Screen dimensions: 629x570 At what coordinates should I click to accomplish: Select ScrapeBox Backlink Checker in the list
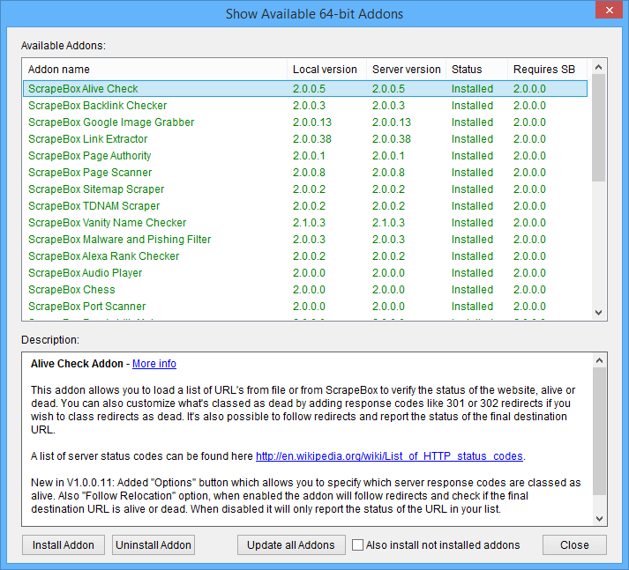point(97,106)
